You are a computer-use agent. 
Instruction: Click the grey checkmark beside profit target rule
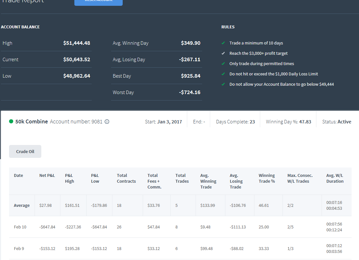[223, 53]
